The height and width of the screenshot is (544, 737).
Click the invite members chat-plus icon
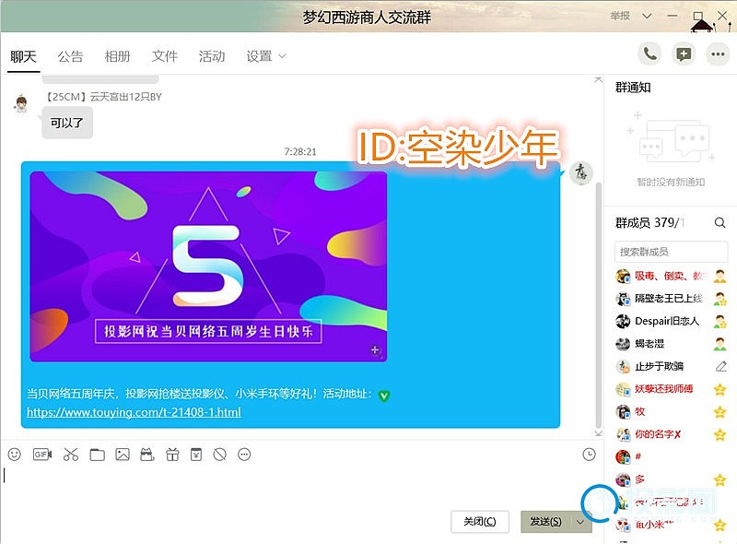(x=684, y=54)
